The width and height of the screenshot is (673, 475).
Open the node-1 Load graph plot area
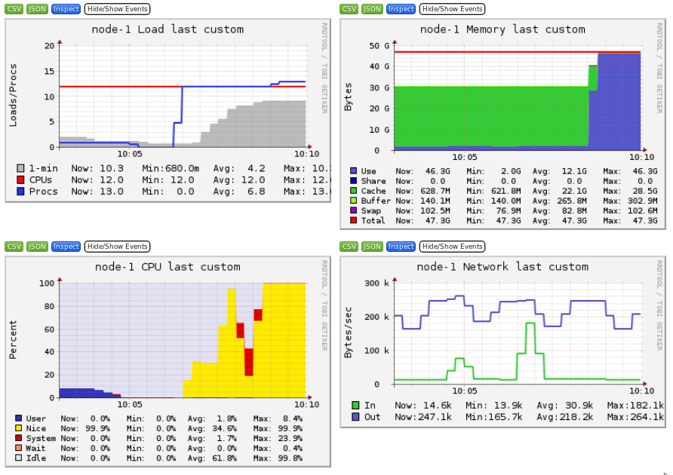tap(183, 96)
